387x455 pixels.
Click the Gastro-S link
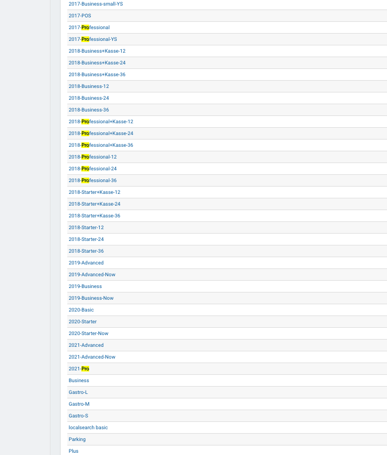tap(79, 416)
